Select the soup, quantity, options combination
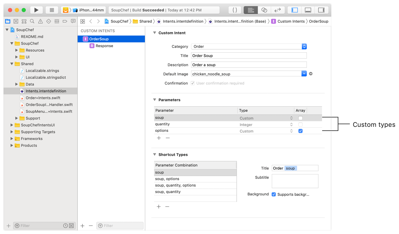This screenshot has width=399, height=234. (195, 185)
